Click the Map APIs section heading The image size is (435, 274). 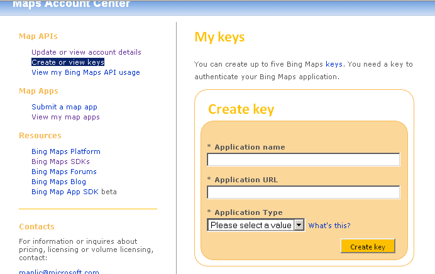pyautogui.click(x=38, y=36)
